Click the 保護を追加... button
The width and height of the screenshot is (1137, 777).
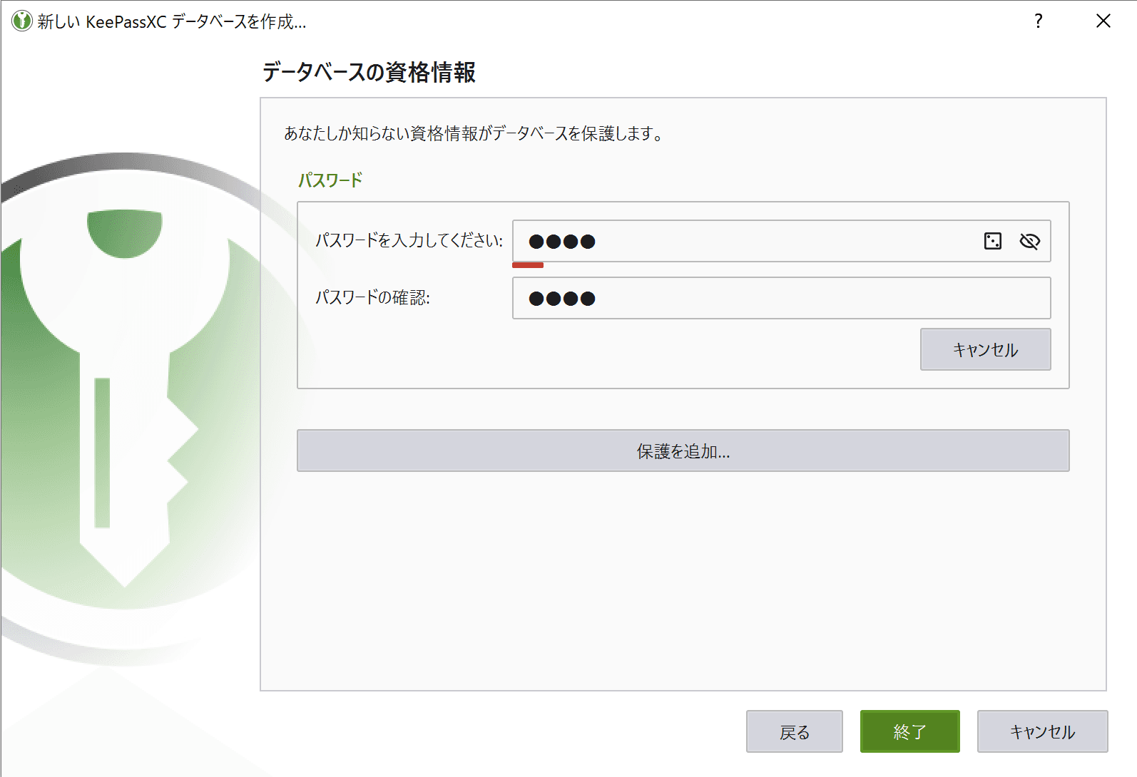pos(683,451)
